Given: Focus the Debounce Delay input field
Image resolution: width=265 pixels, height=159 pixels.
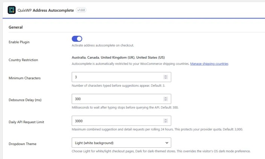Looking at the screenshot, I should click(121, 99).
